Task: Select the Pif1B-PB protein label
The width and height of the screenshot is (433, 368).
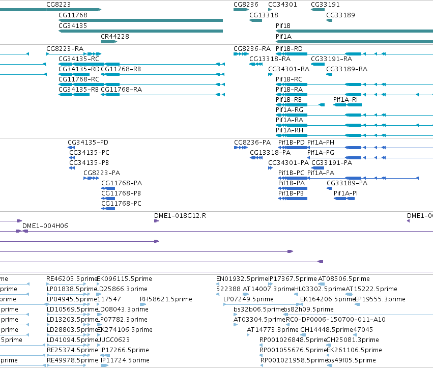Action: tap(291, 193)
